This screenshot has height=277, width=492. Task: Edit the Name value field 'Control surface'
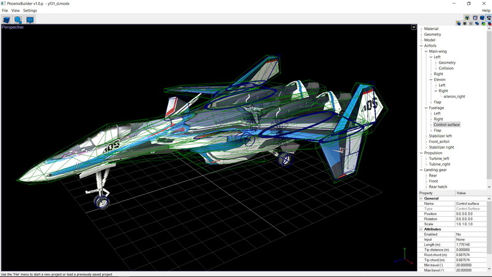click(470, 204)
